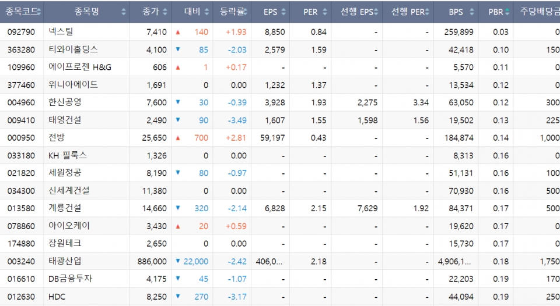The height and width of the screenshot is (306, 560).
Task: Click the sort arrows beside EPS header
Action: pos(283,12)
